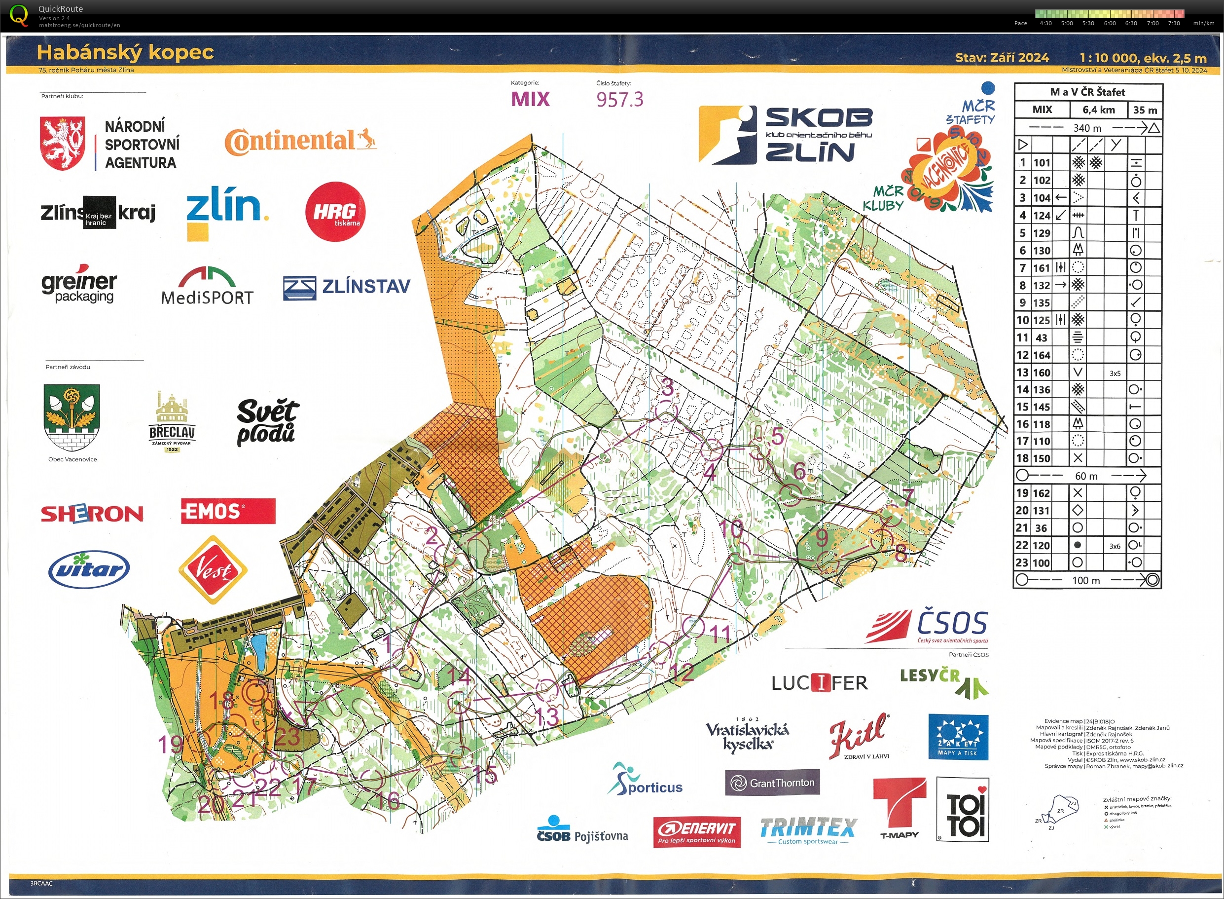The height and width of the screenshot is (899, 1224).
Task: Click the T-MAPY logo
Action: tap(900, 809)
